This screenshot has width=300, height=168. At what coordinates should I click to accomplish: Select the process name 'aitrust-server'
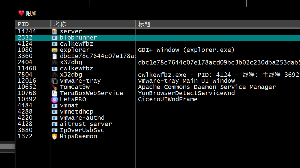(86, 124)
